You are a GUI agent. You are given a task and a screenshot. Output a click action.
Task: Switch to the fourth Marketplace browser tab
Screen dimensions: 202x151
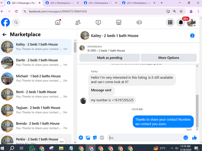coord(139,3)
